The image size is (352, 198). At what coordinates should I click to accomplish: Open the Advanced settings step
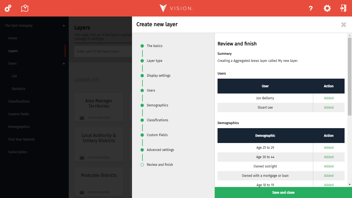click(160, 150)
